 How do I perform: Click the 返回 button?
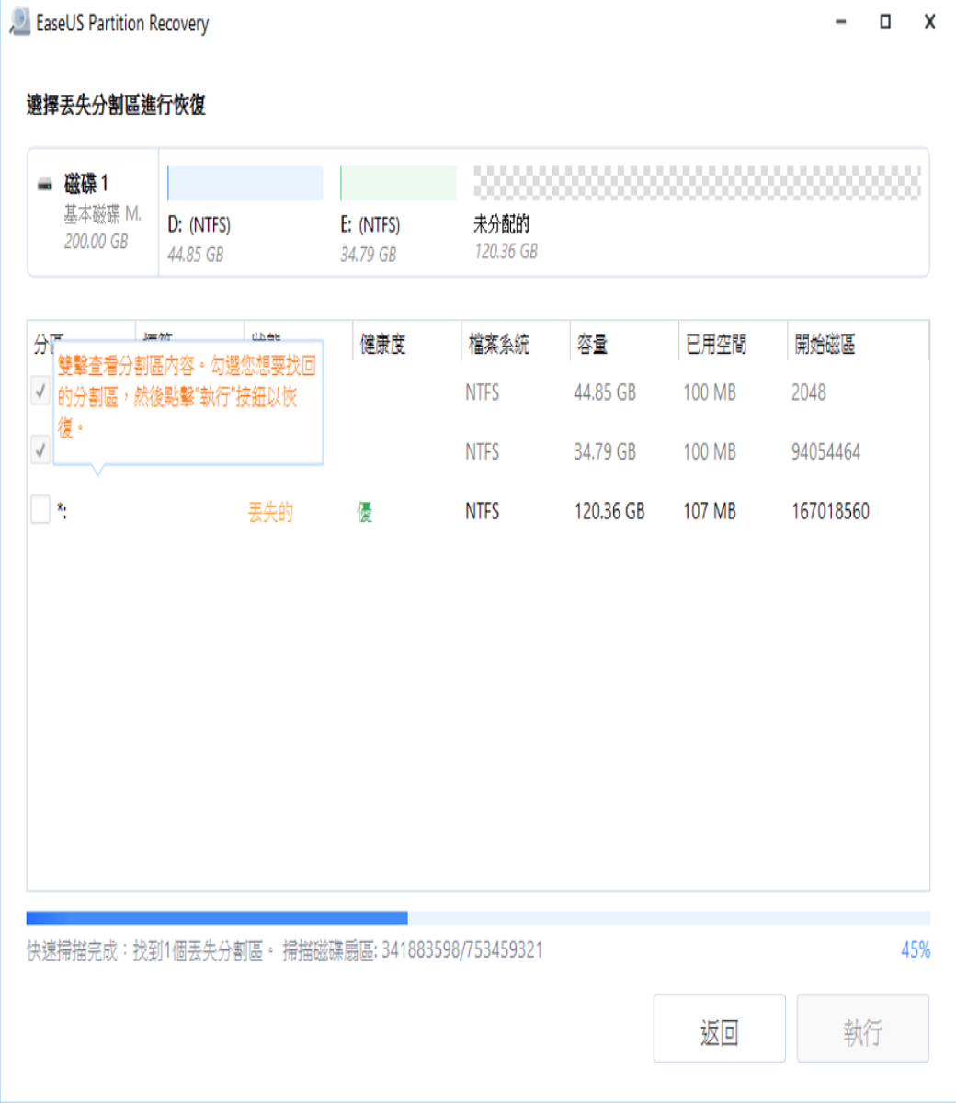[719, 1029]
